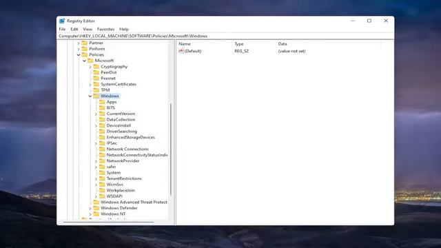Expand the WSDAPI key
The height and width of the screenshot is (248, 441).
coord(96,196)
